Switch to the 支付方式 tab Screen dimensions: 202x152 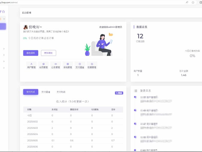pyautogui.click(x=31, y=92)
